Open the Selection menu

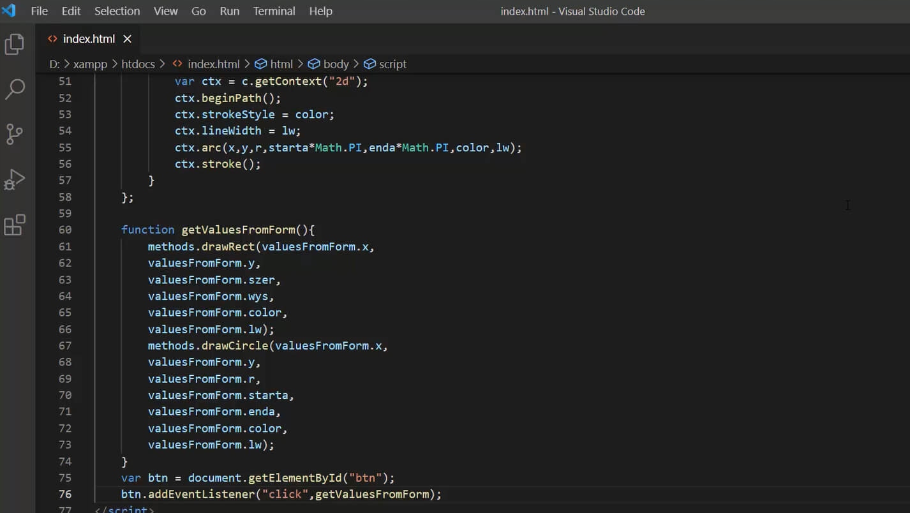click(x=117, y=11)
